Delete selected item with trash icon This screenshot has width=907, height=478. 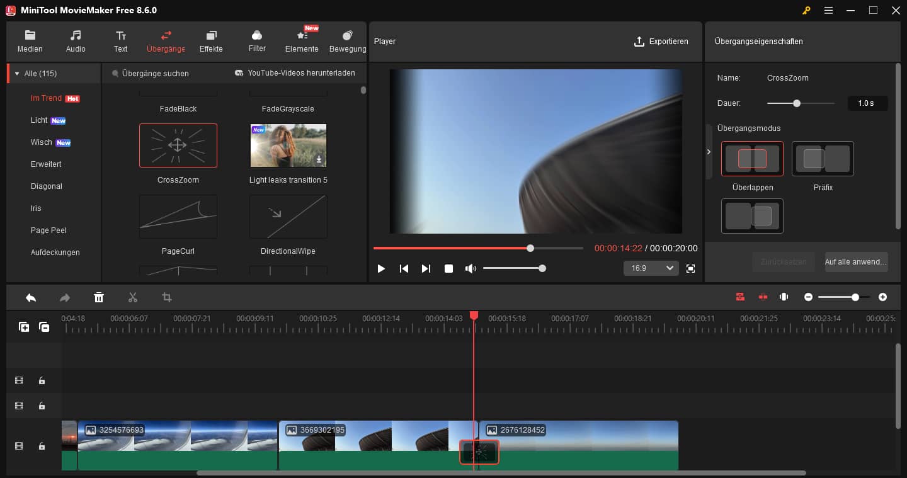(x=99, y=297)
